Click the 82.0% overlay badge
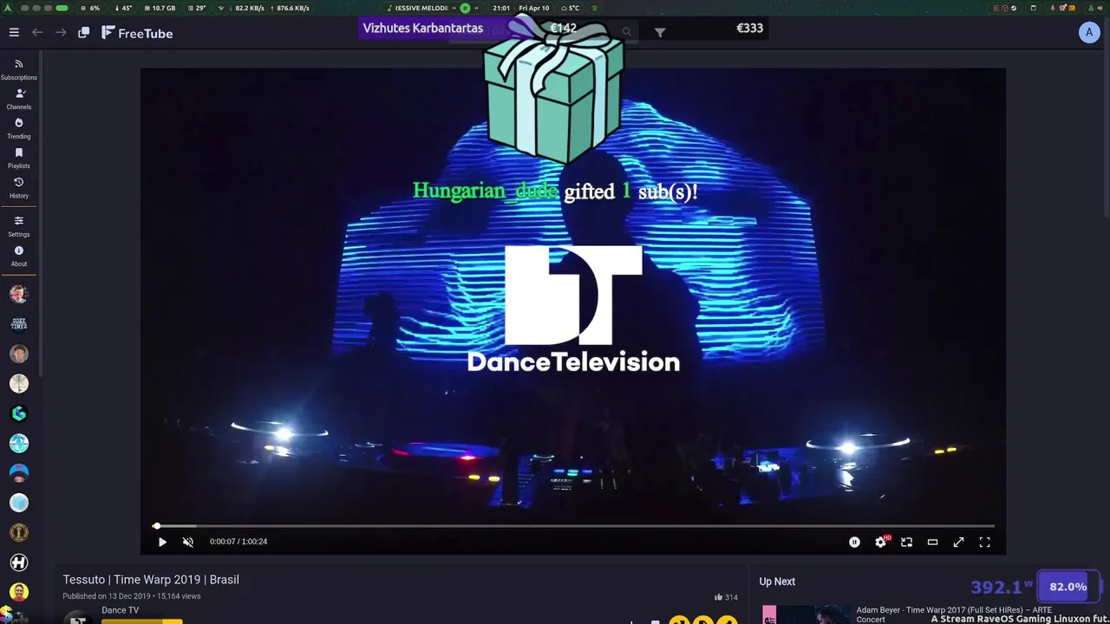Viewport: 1110px width, 624px height. pos(1068,587)
